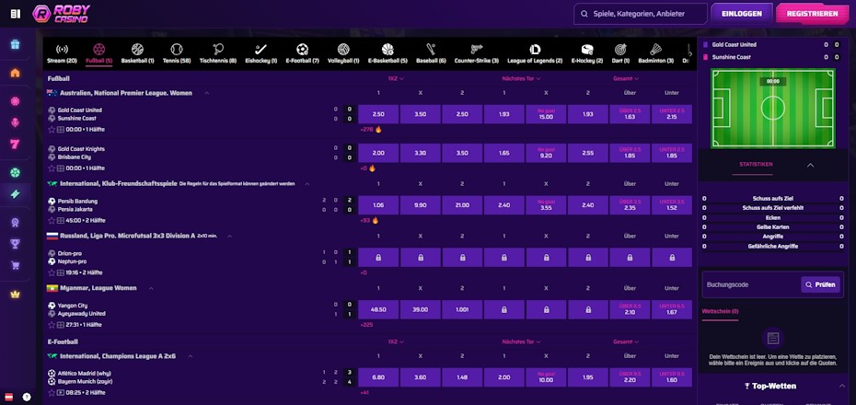
Task: Select Persib Bandung draw odds 9.90
Action: (x=421, y=205)
